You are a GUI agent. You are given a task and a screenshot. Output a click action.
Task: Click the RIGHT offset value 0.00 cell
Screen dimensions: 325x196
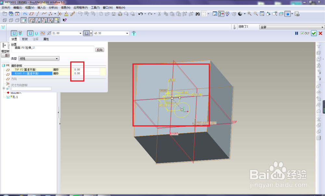[x=87, y=73]
